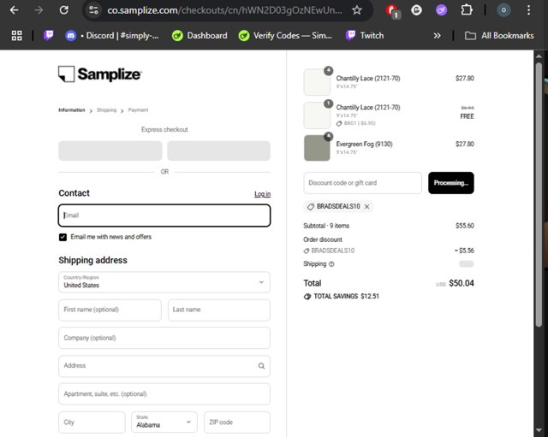Click the Company (optional) field
548x437 pixels.
(164, 338)
